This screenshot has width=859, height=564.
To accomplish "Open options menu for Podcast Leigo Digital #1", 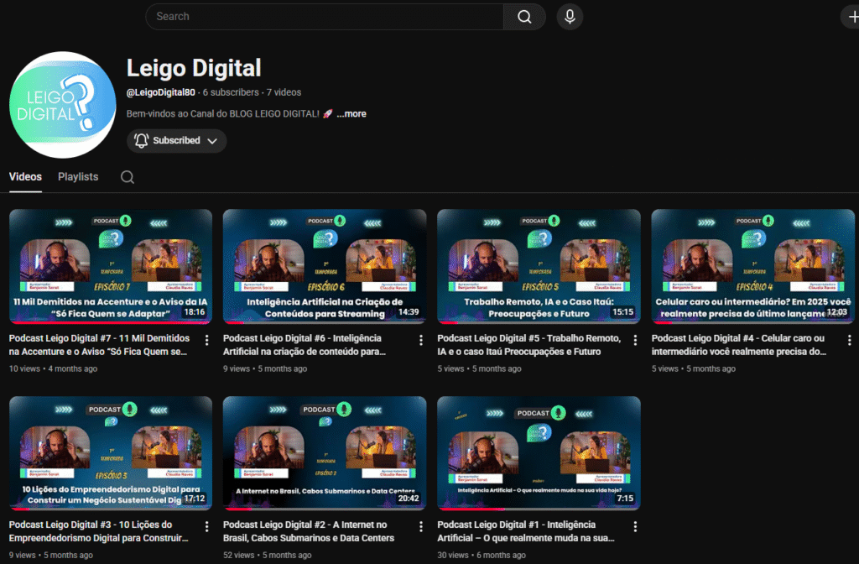I will pos(635,527).
